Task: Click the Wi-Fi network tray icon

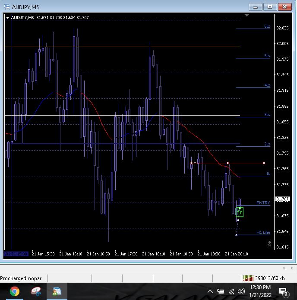Action: coord(231,291)
